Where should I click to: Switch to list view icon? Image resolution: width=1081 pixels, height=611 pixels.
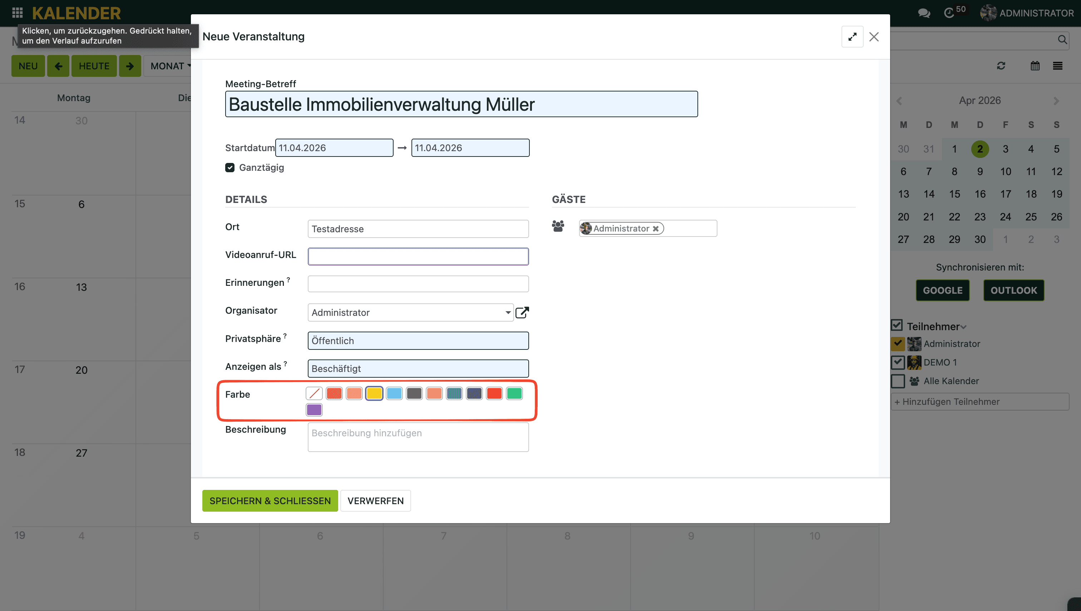pos(1057,66)
